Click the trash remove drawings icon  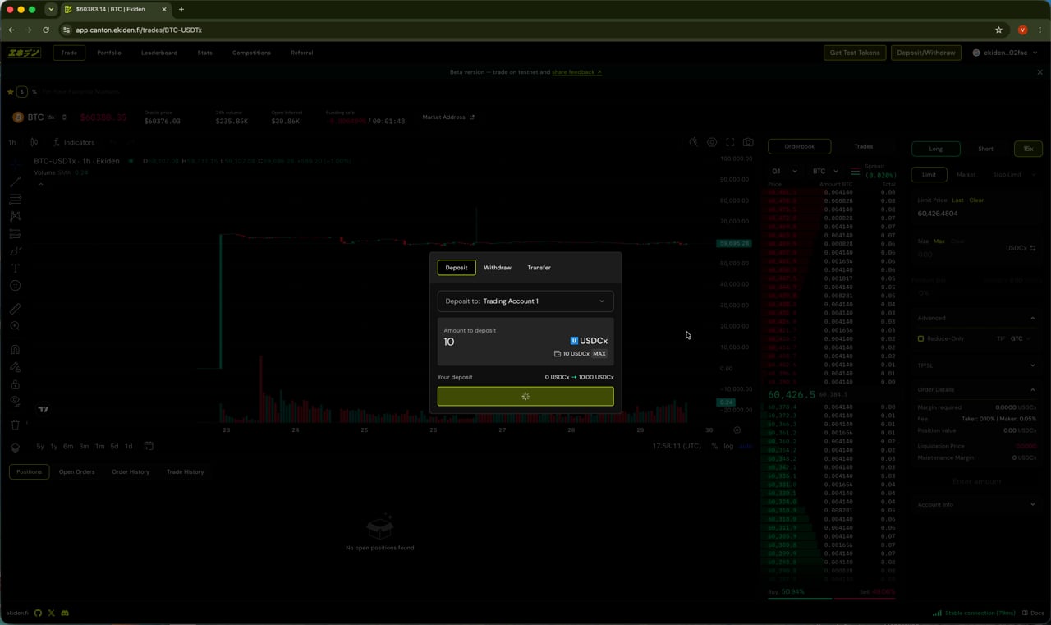15,425
